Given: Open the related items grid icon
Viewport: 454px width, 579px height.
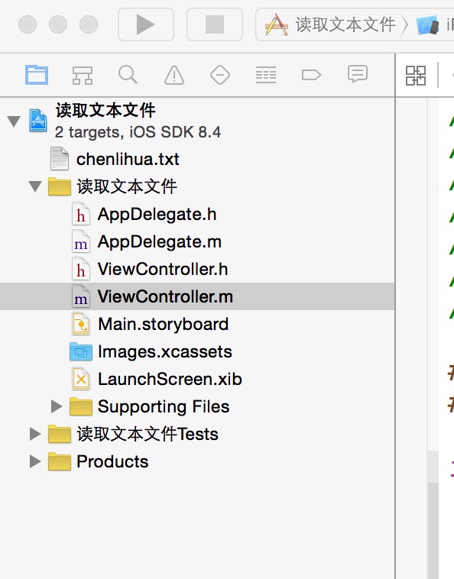Looking at the screenshot, I should (416, 76).
